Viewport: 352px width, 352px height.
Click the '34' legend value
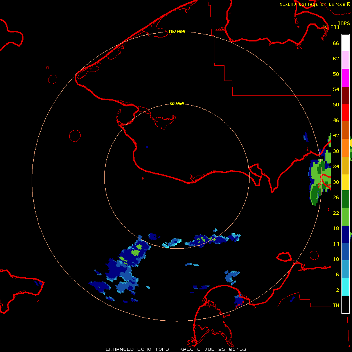(336, 167)
